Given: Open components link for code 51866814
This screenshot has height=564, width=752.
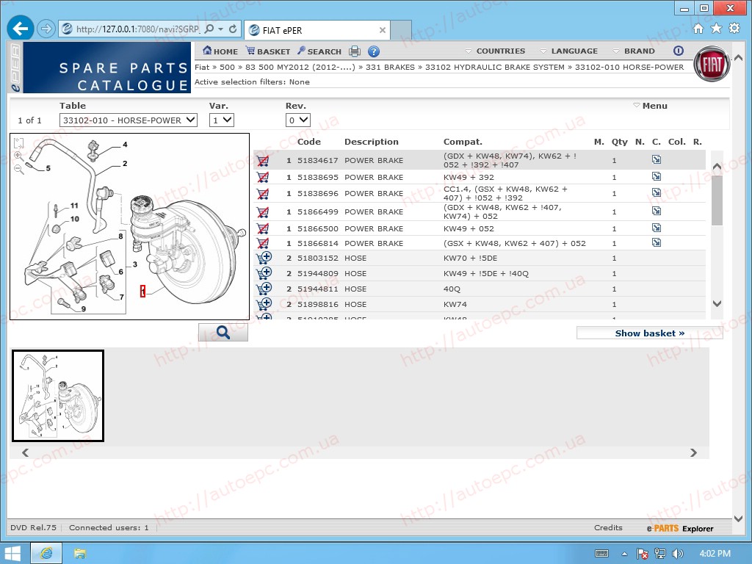Looking at the screenshot, I should [x=657, y=242].
